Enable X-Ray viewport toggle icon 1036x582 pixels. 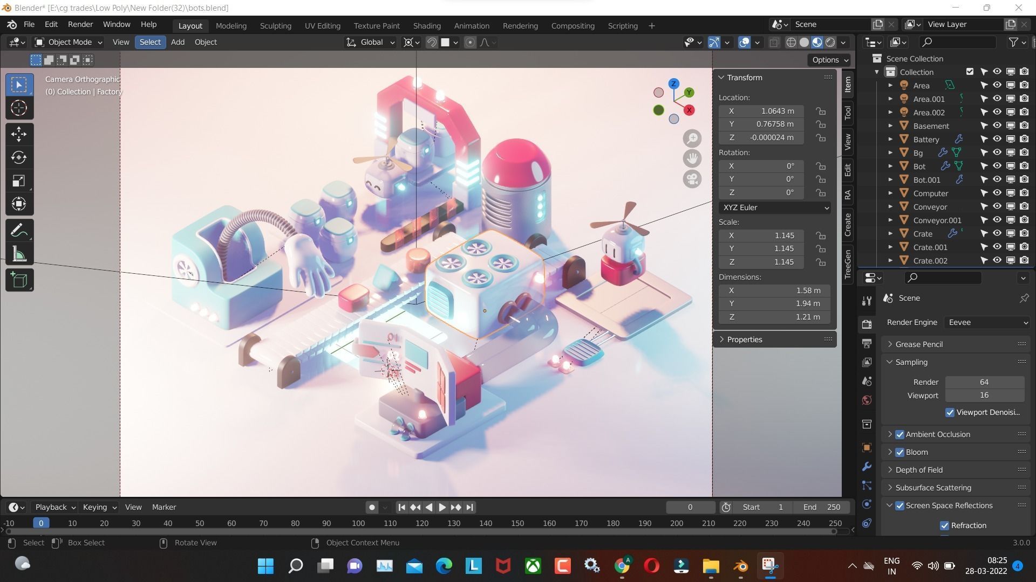[x=774, y=42]
